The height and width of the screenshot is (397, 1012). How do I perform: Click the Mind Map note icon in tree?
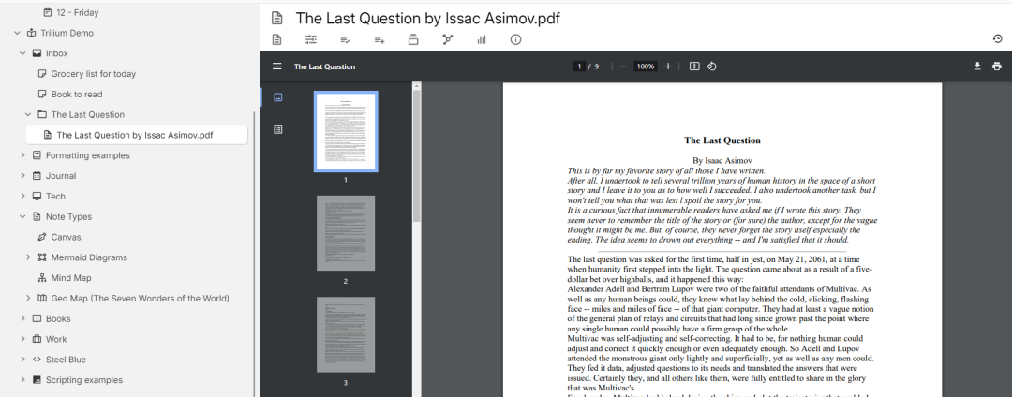pos(42,278)
